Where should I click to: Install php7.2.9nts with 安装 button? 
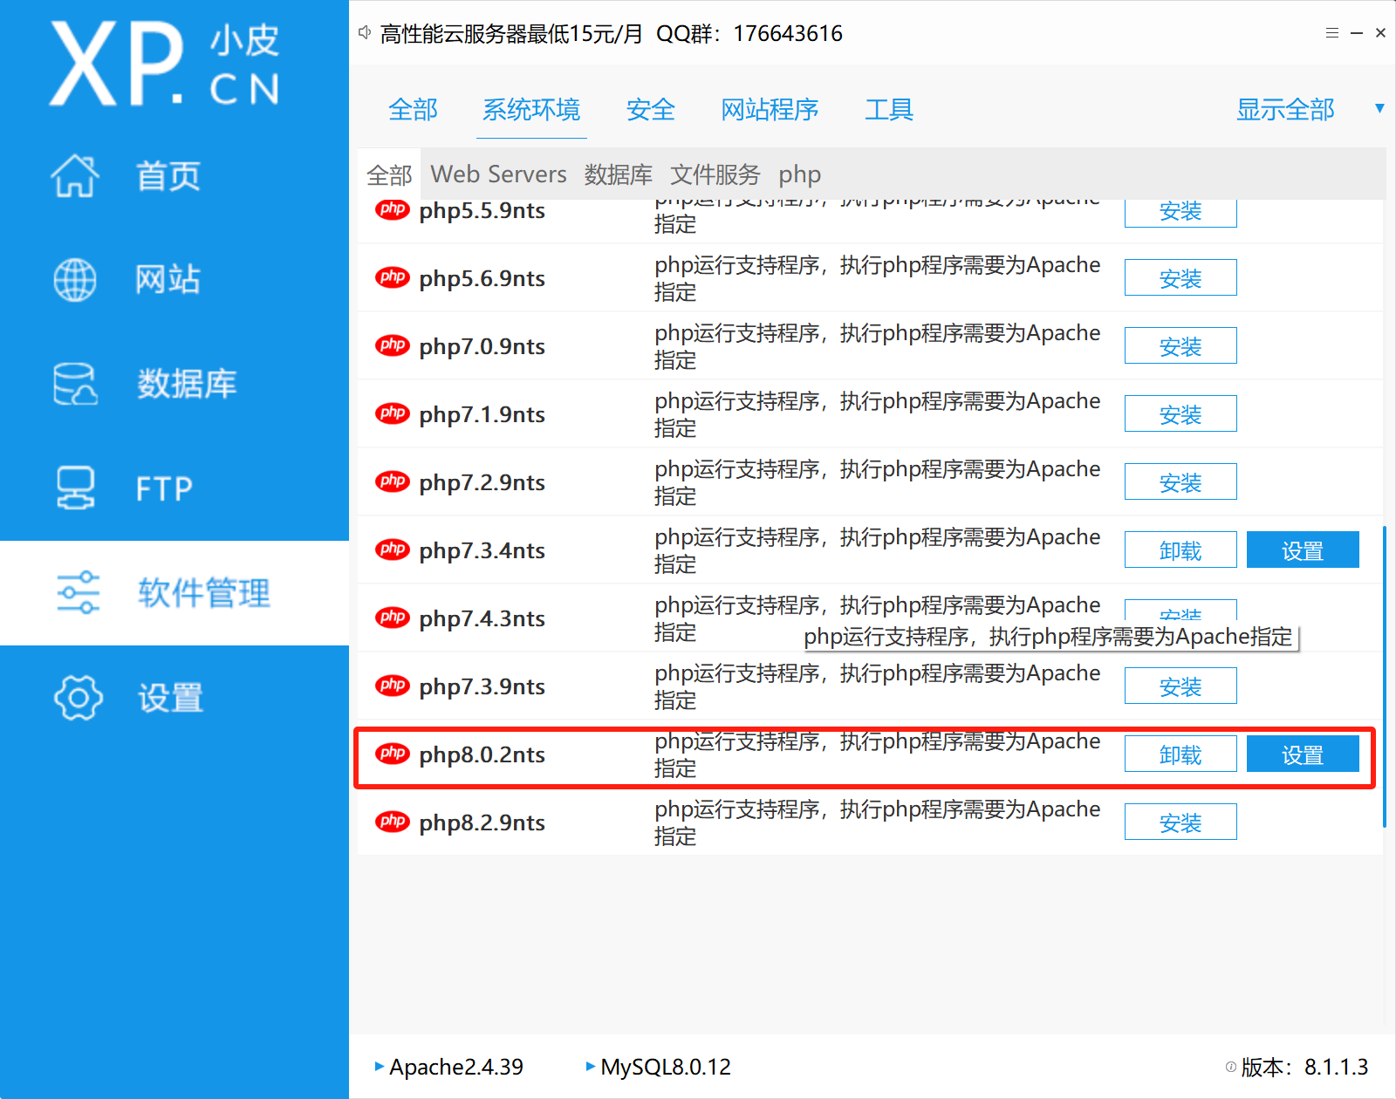tap(1180, 481)
